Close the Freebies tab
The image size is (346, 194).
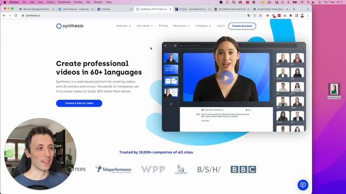click(x=131, y=9)
